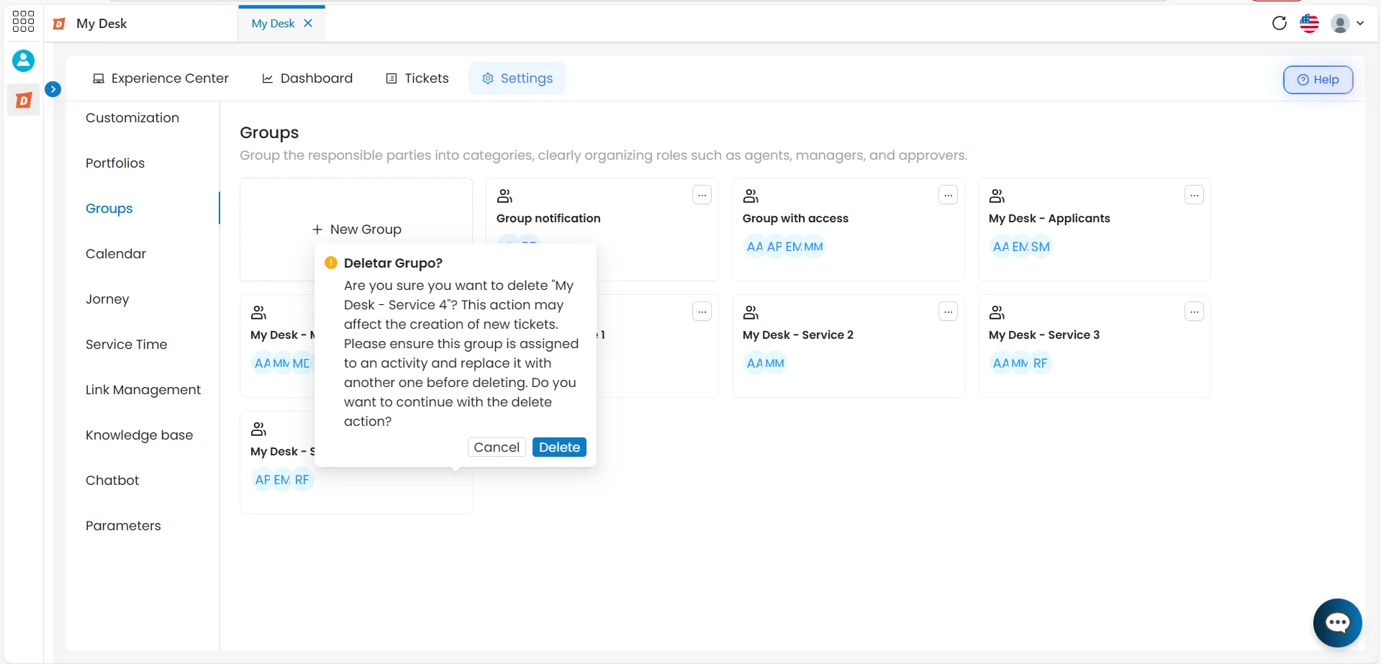This screenshot has height=664, width=1381.
Task: Click the SM avatar in My Desk - Applicants
Action: pos(1041,247)
